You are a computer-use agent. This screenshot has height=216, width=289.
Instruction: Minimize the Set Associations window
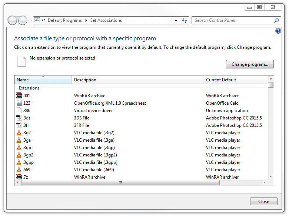click(249, 7)
